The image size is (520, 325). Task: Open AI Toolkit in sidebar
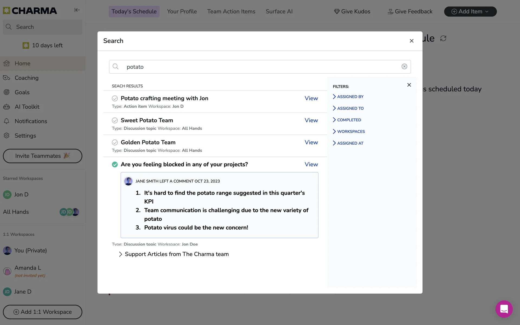pyautogui.click(x=27, y=107)
